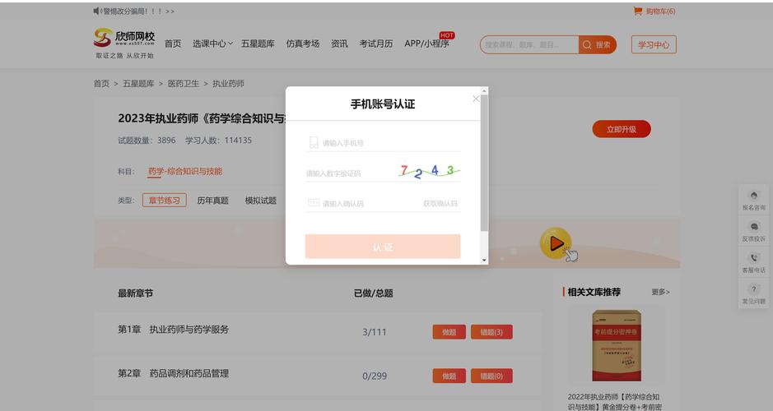This screenshot has height=411, width=773.
Task: Click 获取确认码 link
Action: coord(440,203)
